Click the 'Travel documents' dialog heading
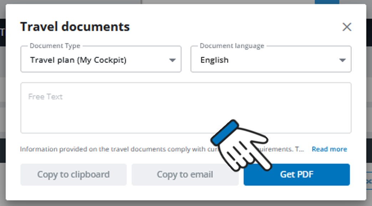This screenshot has height=206, width=372. tap(75, 27)
